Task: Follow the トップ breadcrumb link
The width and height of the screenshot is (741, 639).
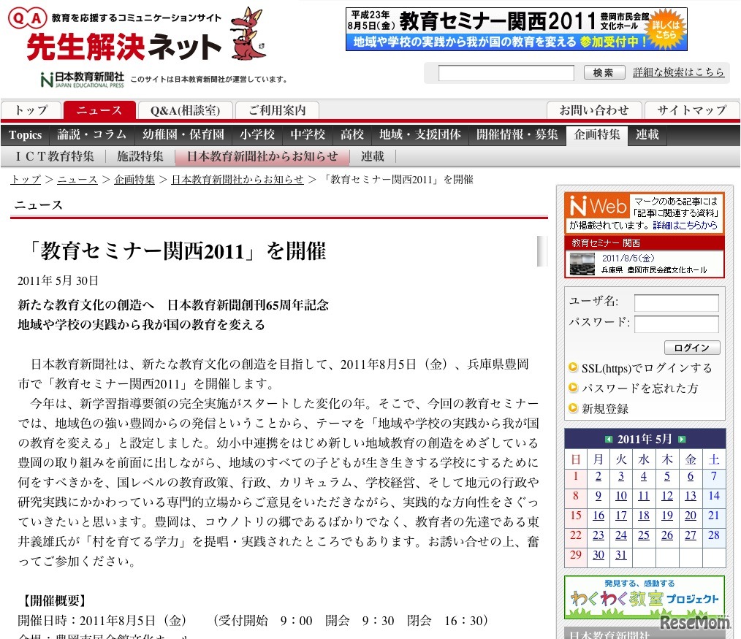Action: [x=26, y=180]
